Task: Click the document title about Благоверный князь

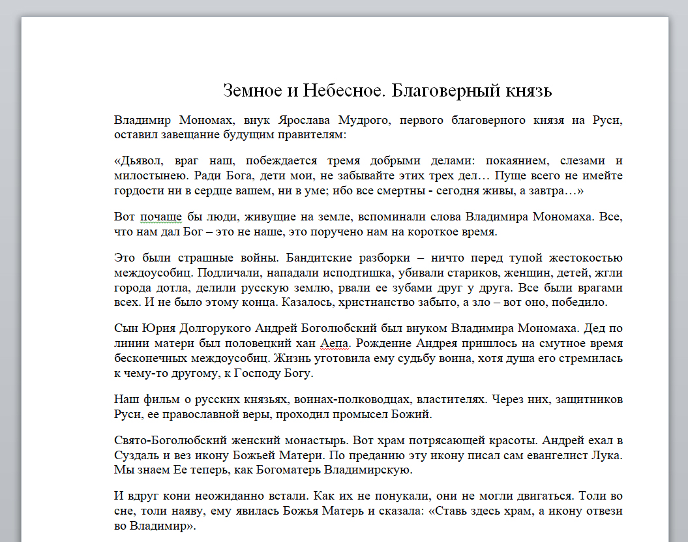Action: point(387,91)
